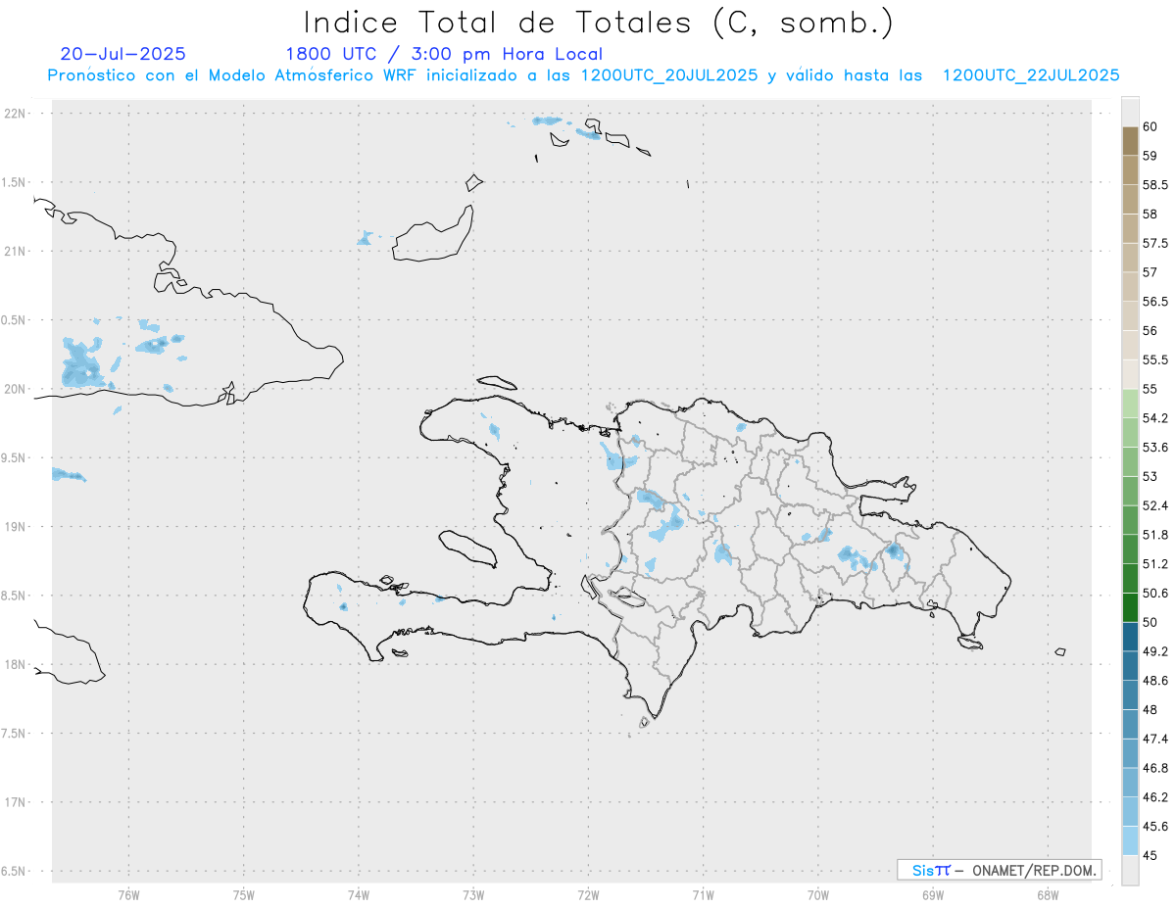Click the '55.5' value on the color scale
The width and height of the screenshot is (1176, 908).
click(x=1155, y=359)
